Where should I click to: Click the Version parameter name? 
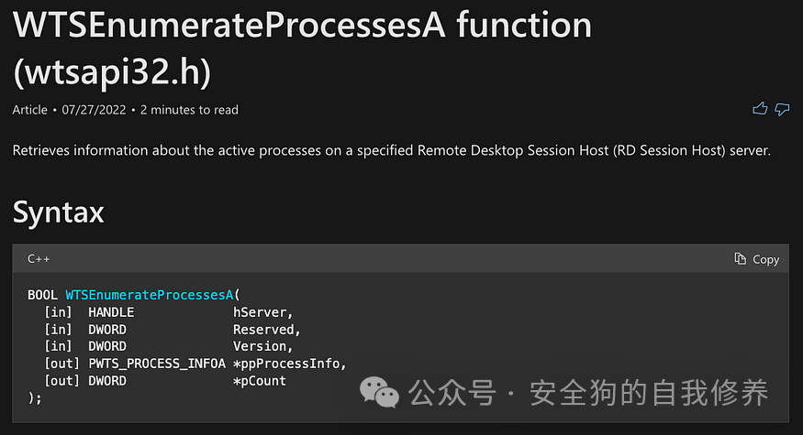pos(262,346)
